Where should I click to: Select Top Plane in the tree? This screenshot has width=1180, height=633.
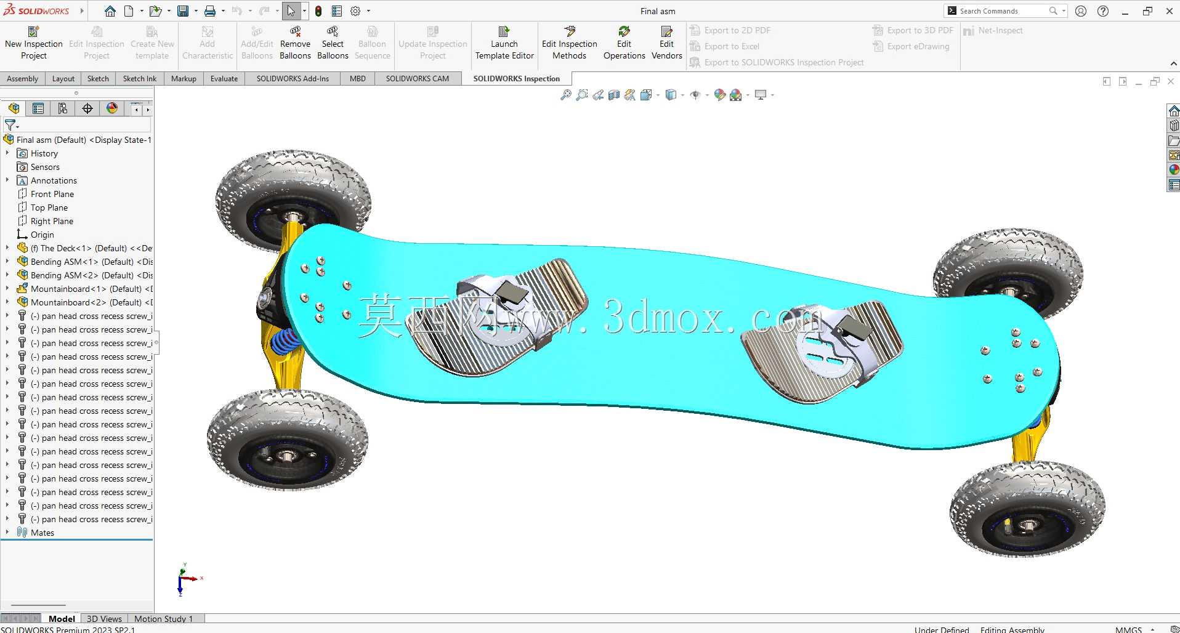pyautogui.click(x=49, y=208)
